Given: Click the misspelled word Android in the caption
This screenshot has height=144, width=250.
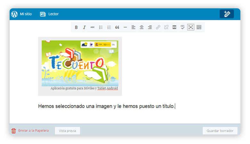Looking at the screenshot, I should [112, 88].
